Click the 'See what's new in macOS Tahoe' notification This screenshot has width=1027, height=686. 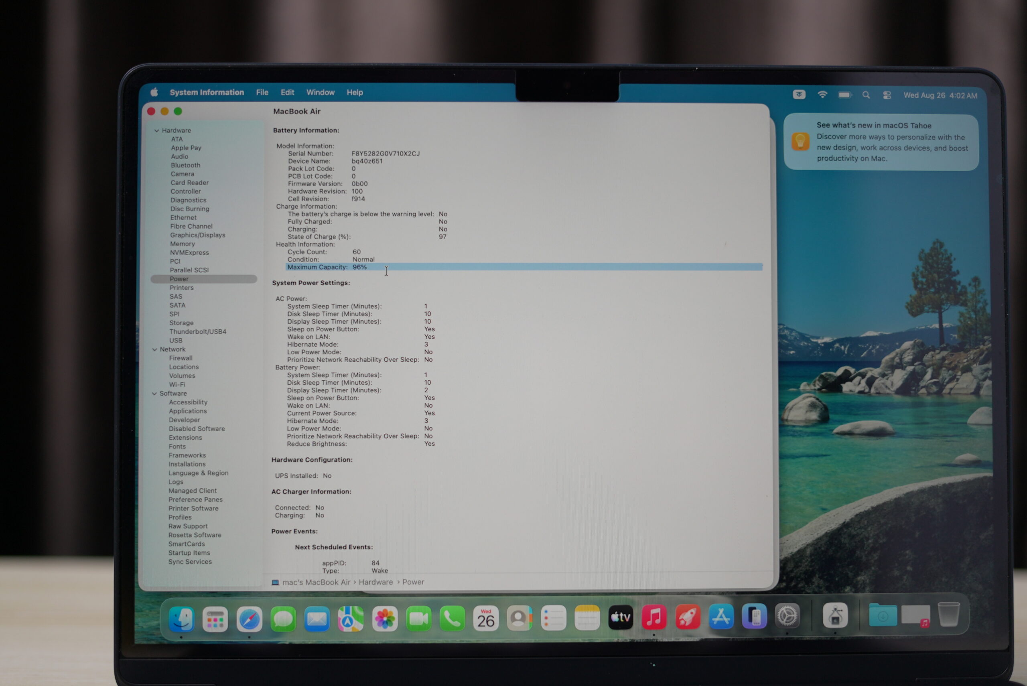(x=881, y=142)
